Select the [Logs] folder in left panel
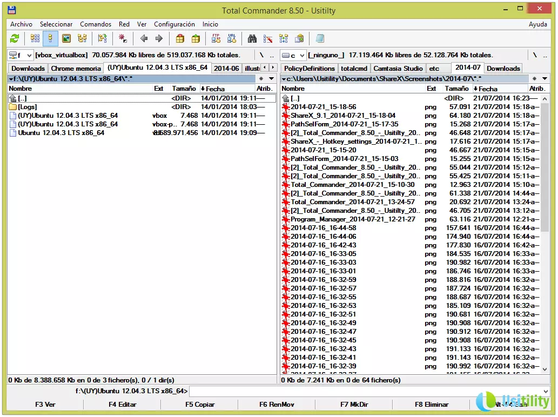 tap(28, 107)
